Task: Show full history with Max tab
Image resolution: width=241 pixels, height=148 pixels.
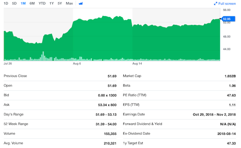Action: (x=69, y=3)
